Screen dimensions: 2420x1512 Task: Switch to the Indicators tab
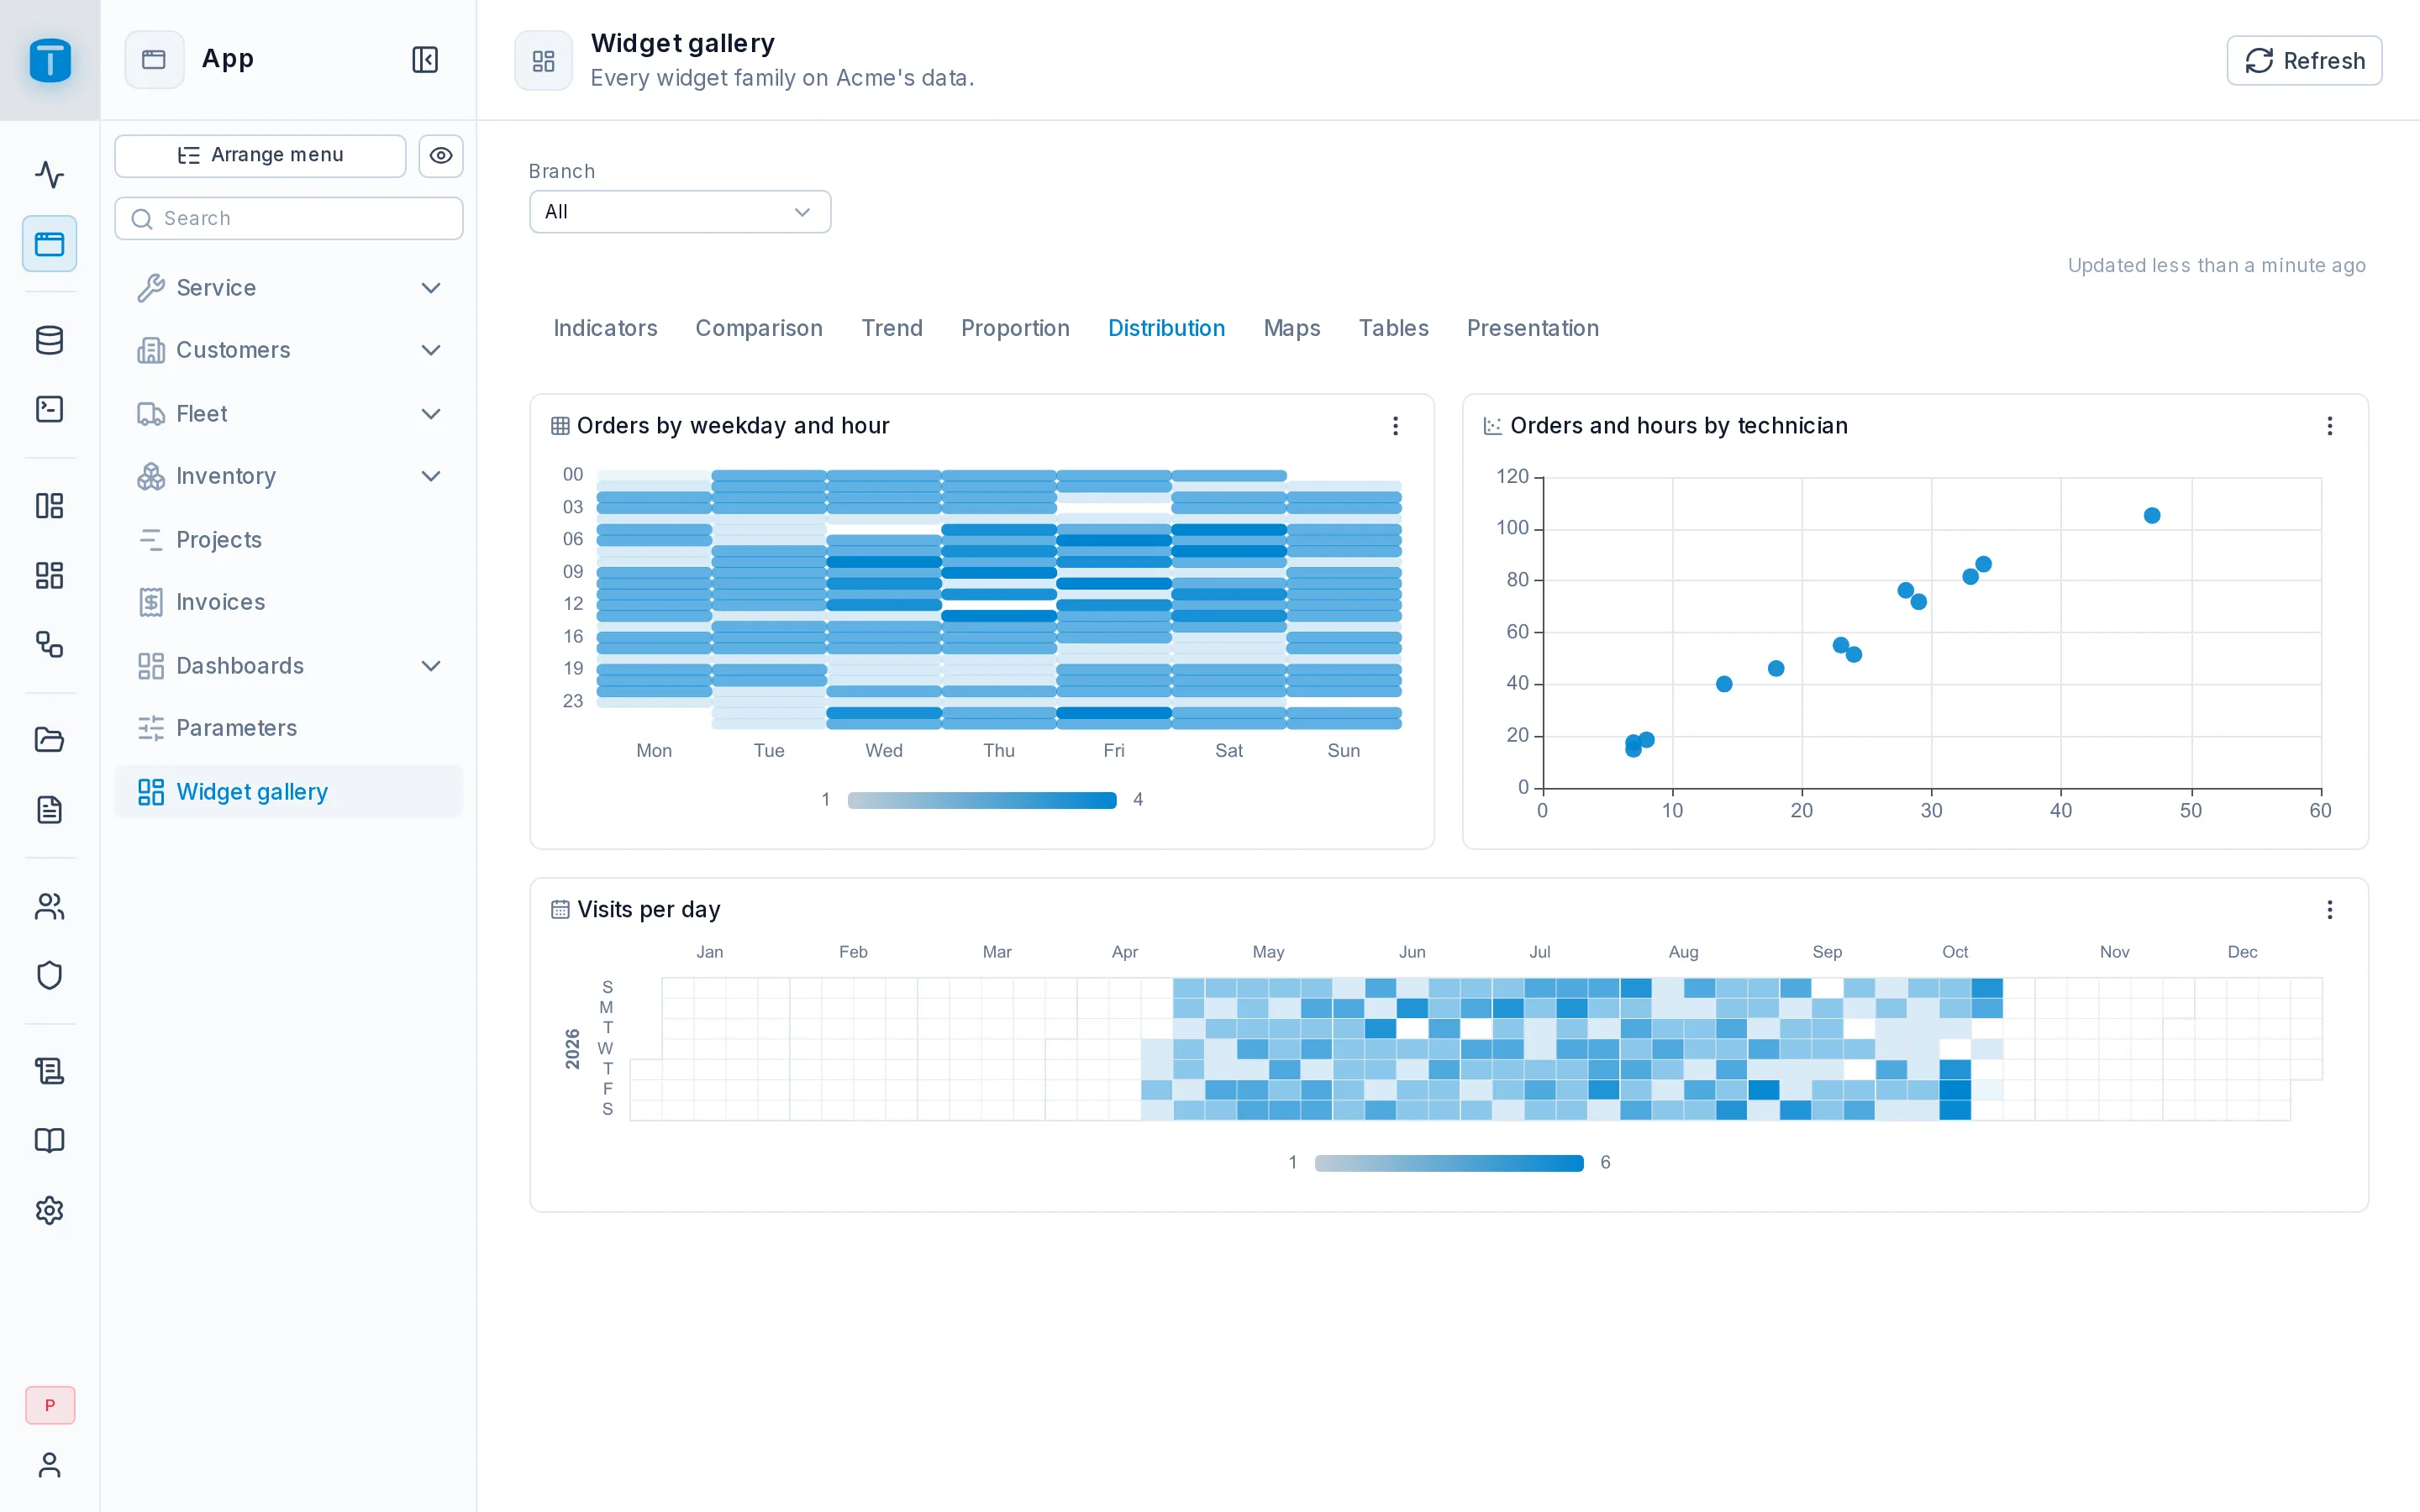click(605, 328)
